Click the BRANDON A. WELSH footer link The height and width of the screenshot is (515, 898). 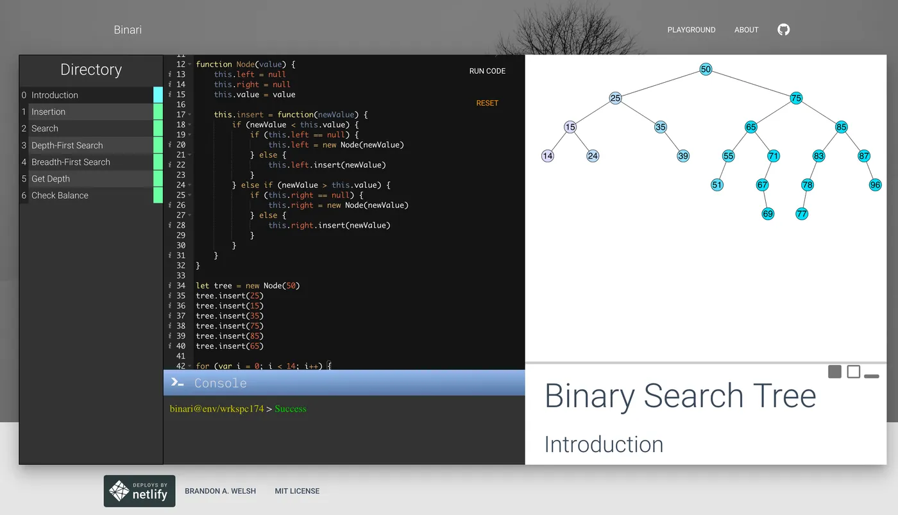coord(220,491)
